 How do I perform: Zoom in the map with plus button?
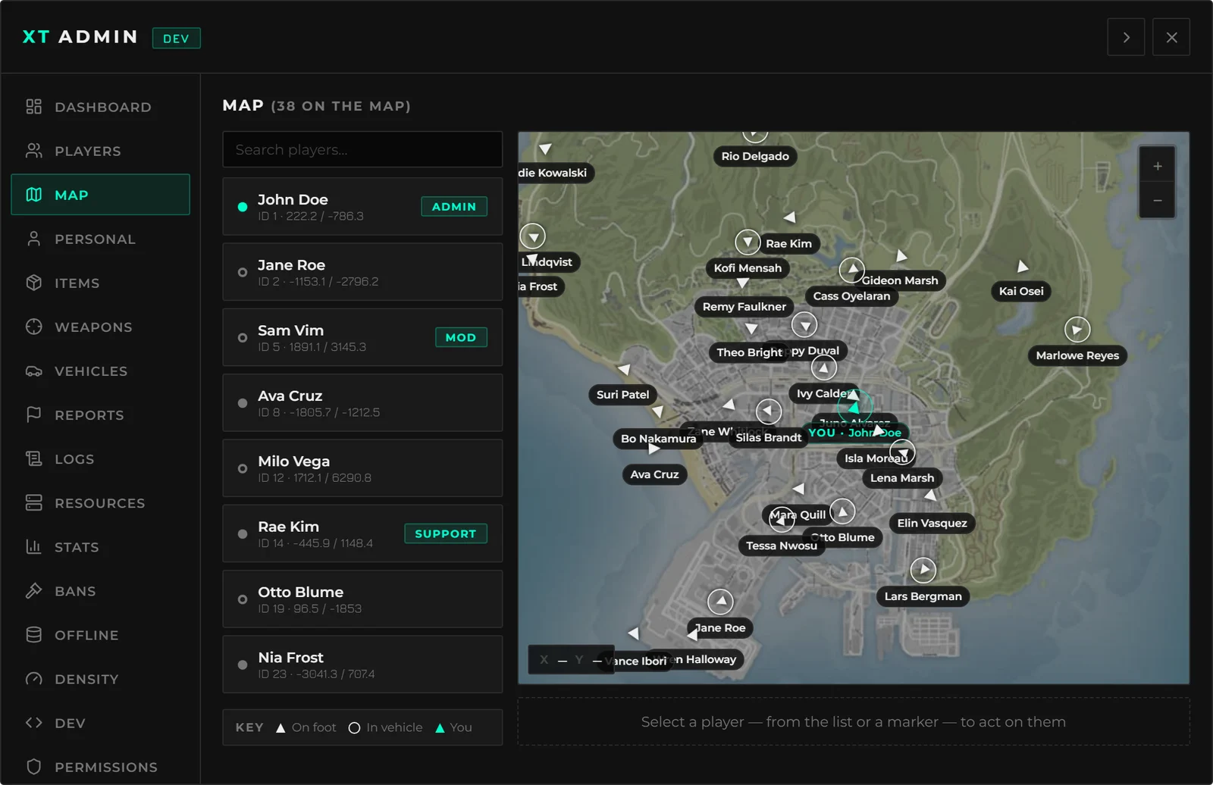click(x=1157, y=166)
